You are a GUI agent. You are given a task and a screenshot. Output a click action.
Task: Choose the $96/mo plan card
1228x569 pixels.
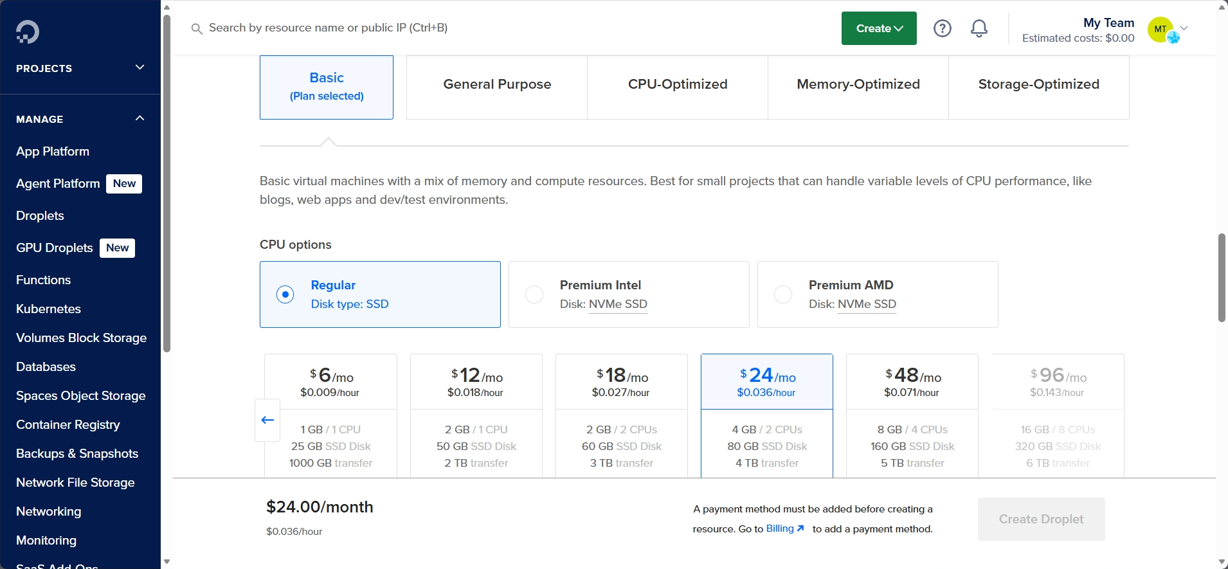click(1058, 415)
